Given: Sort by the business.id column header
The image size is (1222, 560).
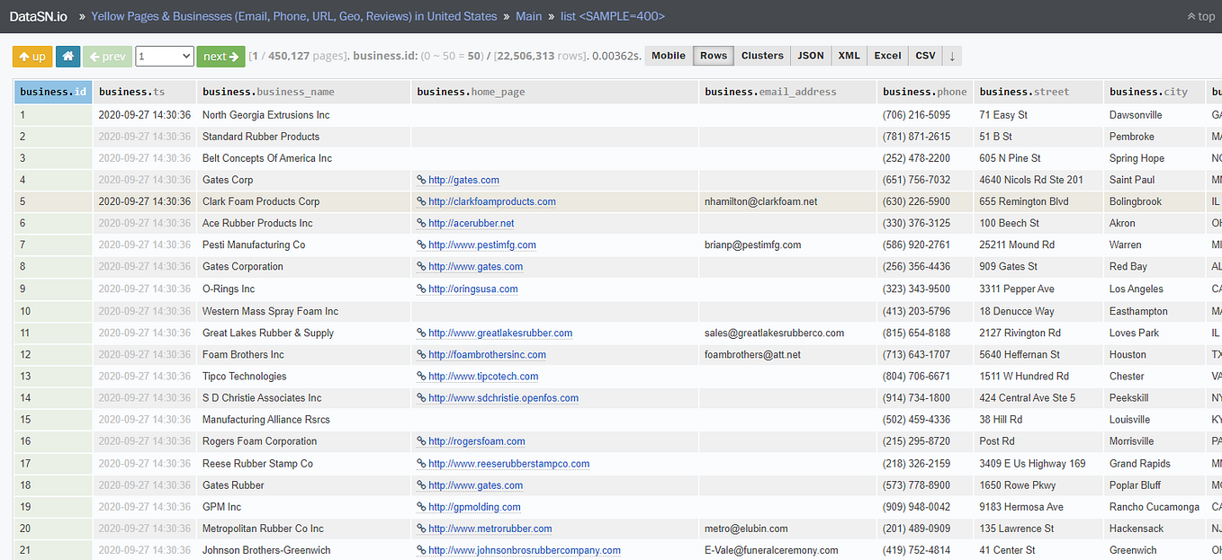Looking at the screenshot, I should (x=51, y=91).
